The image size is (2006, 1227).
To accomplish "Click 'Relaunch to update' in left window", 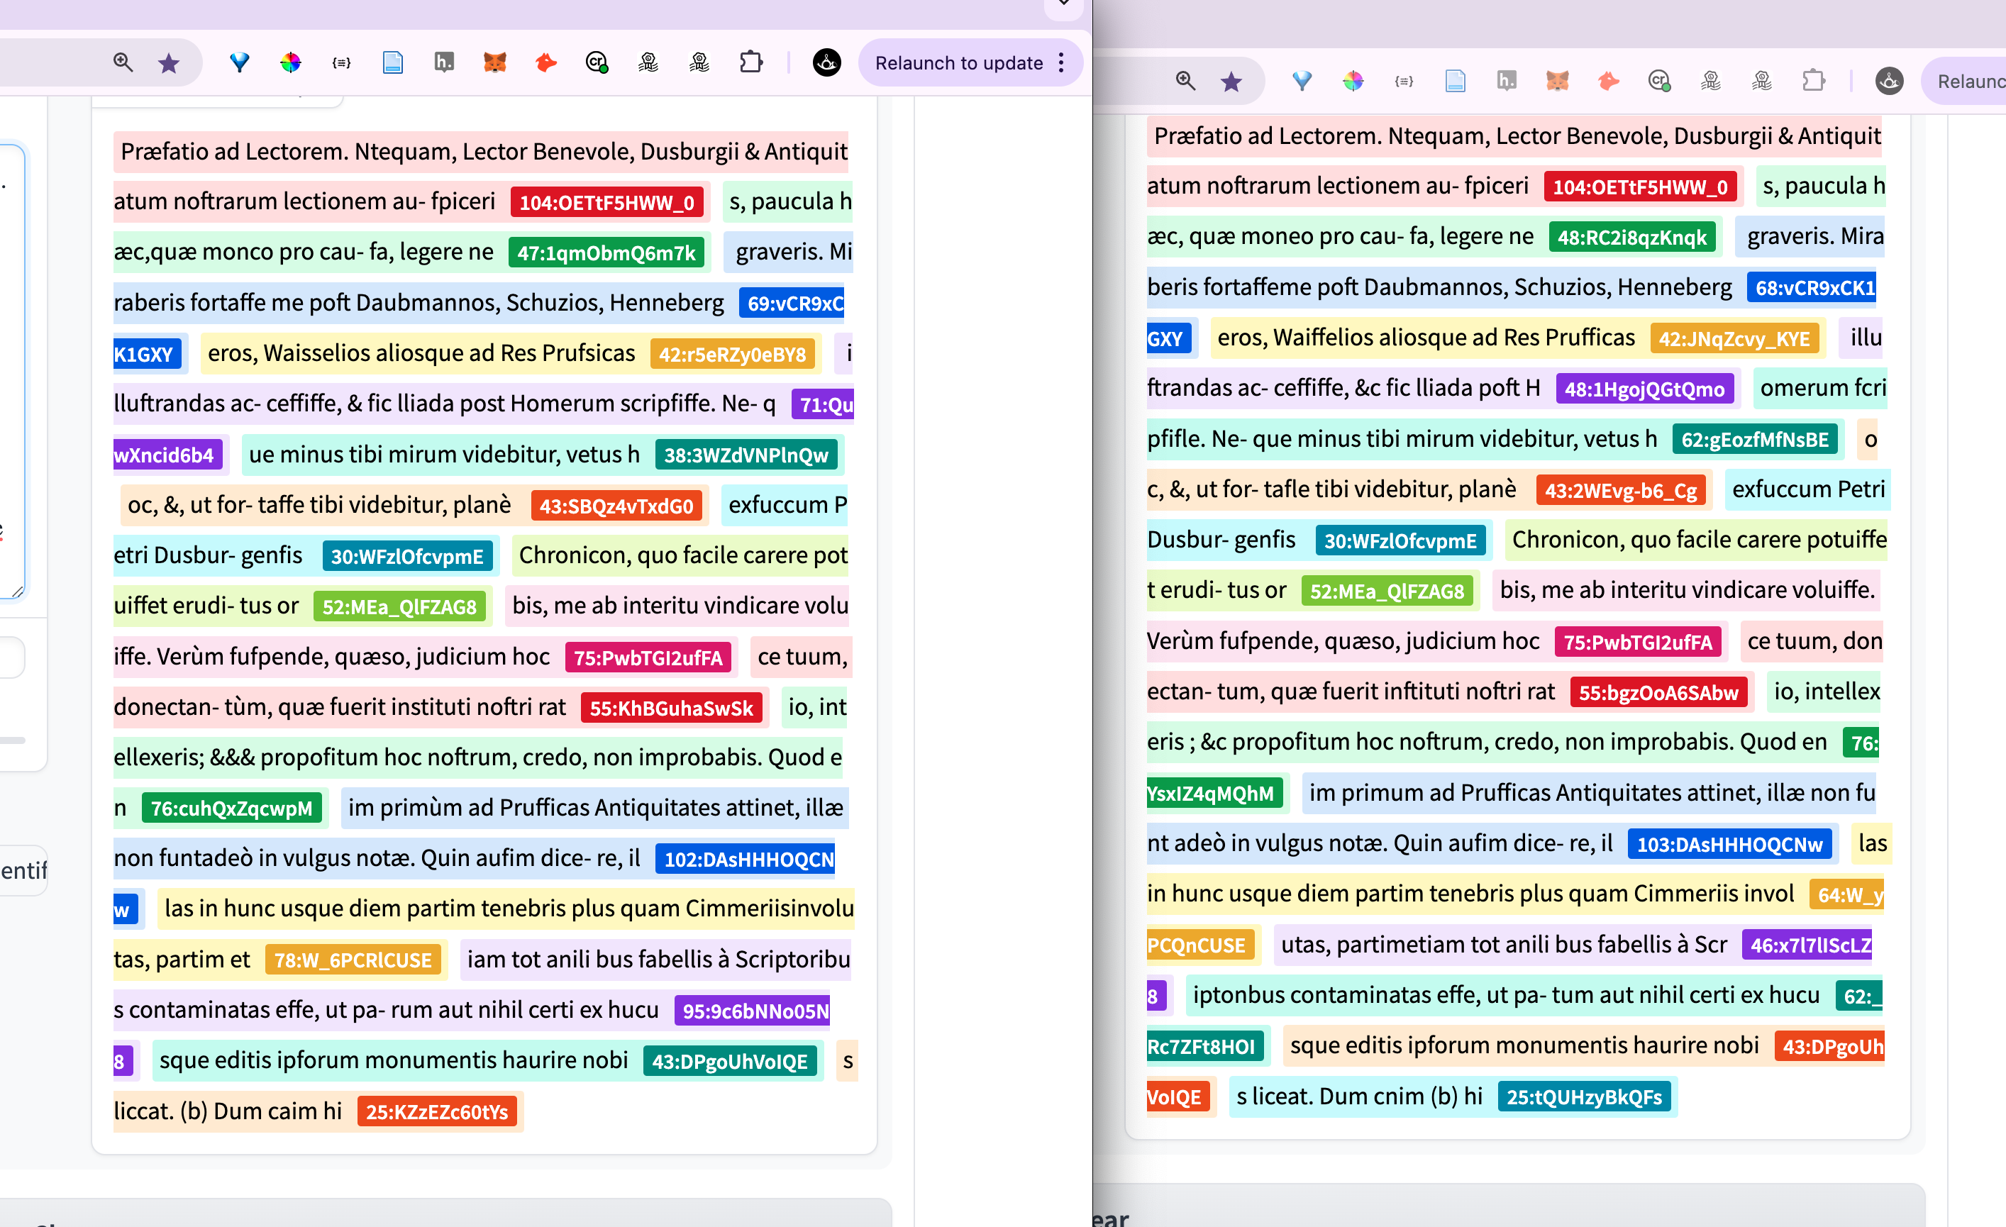I will pyautogui.click(x=959, y=62).
